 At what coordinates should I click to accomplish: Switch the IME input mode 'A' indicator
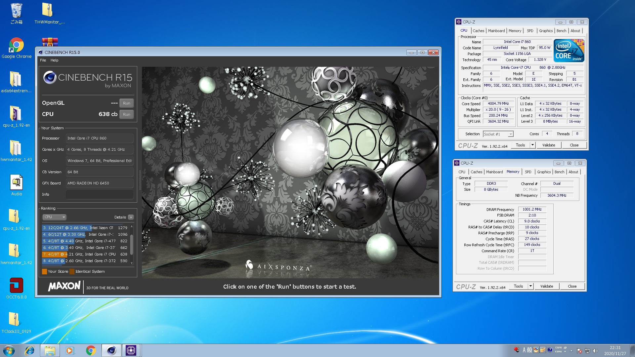[x=524, y=350]
